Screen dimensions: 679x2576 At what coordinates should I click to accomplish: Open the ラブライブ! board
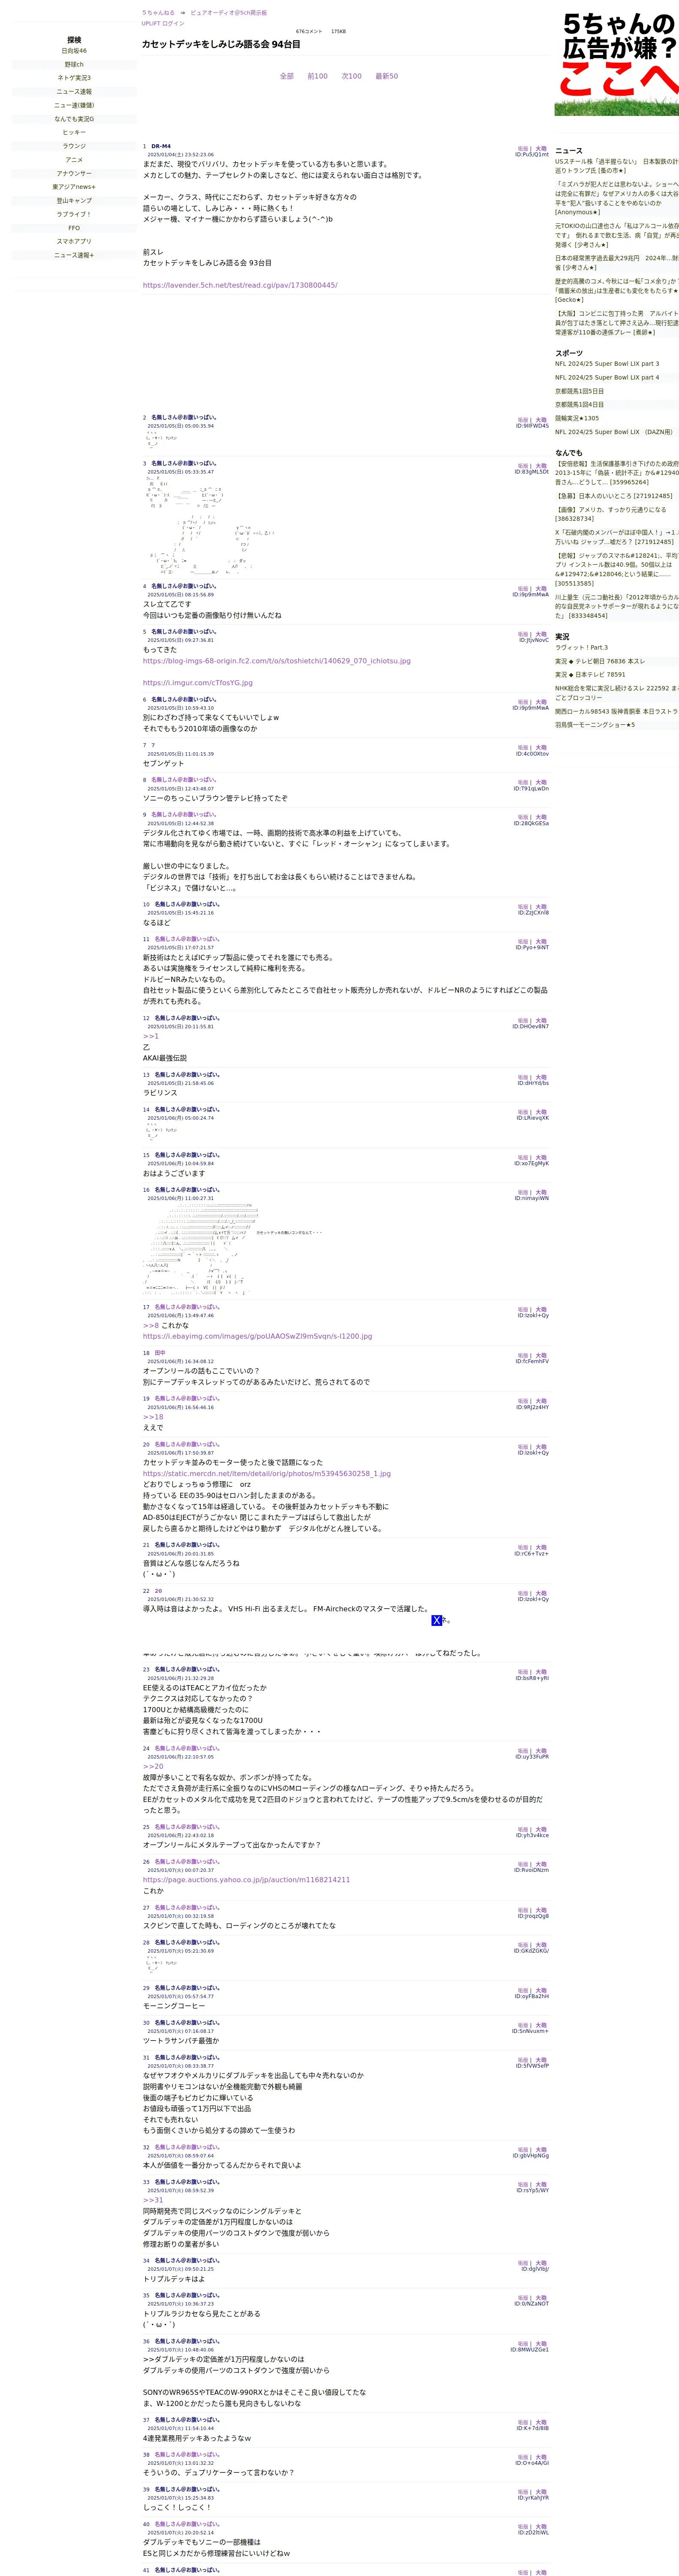coord(74,214)
